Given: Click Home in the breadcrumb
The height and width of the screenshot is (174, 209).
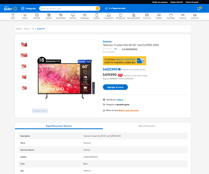Looking at the screenshot, I should (x=18, y=29).
